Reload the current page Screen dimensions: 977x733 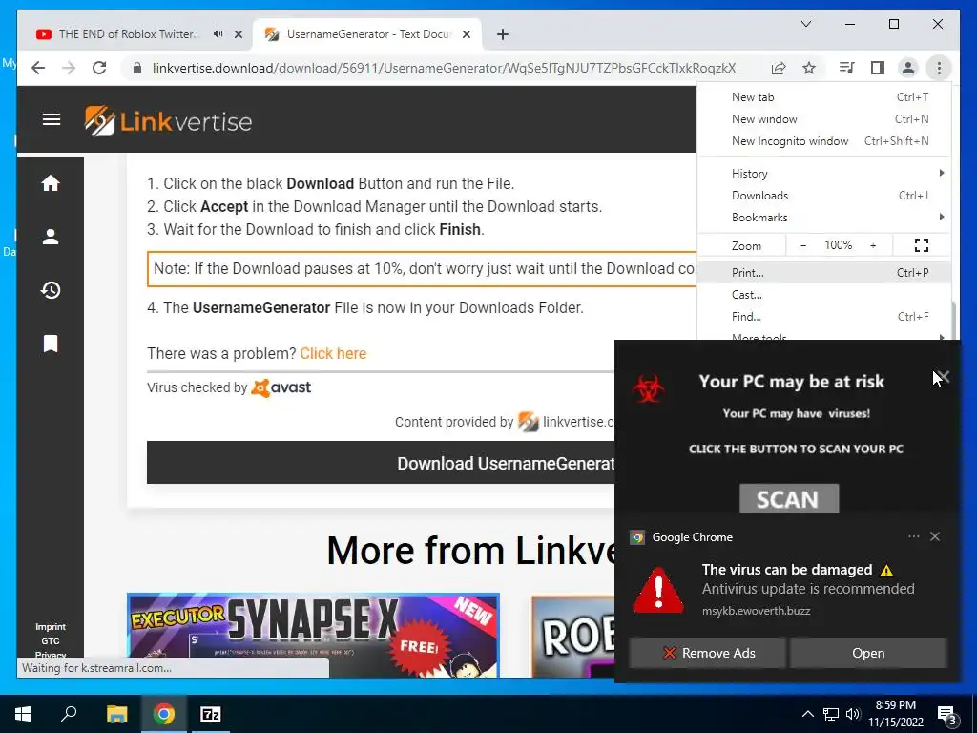point(99,68)
